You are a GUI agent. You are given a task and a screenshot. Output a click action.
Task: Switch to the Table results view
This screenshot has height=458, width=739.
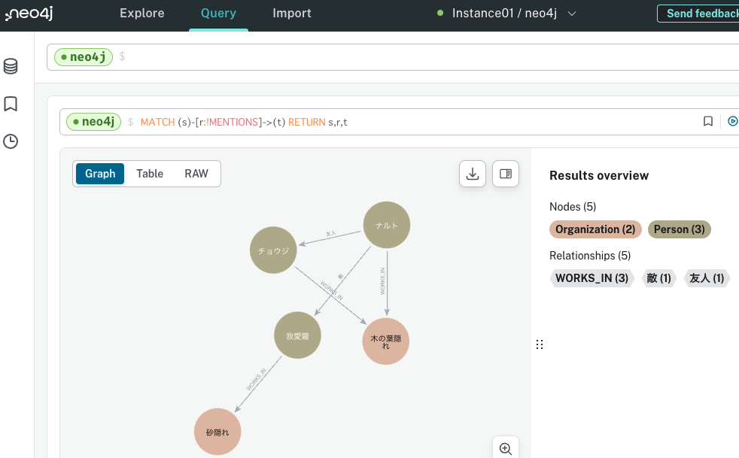tap(149, 173)
